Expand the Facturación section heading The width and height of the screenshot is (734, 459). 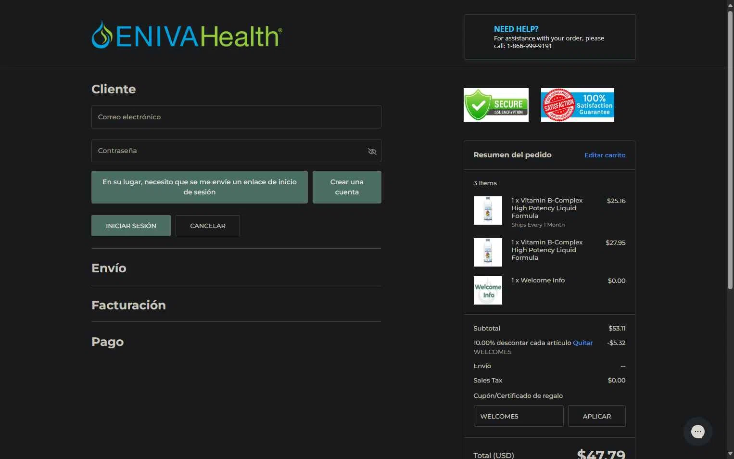pos(128,305)
